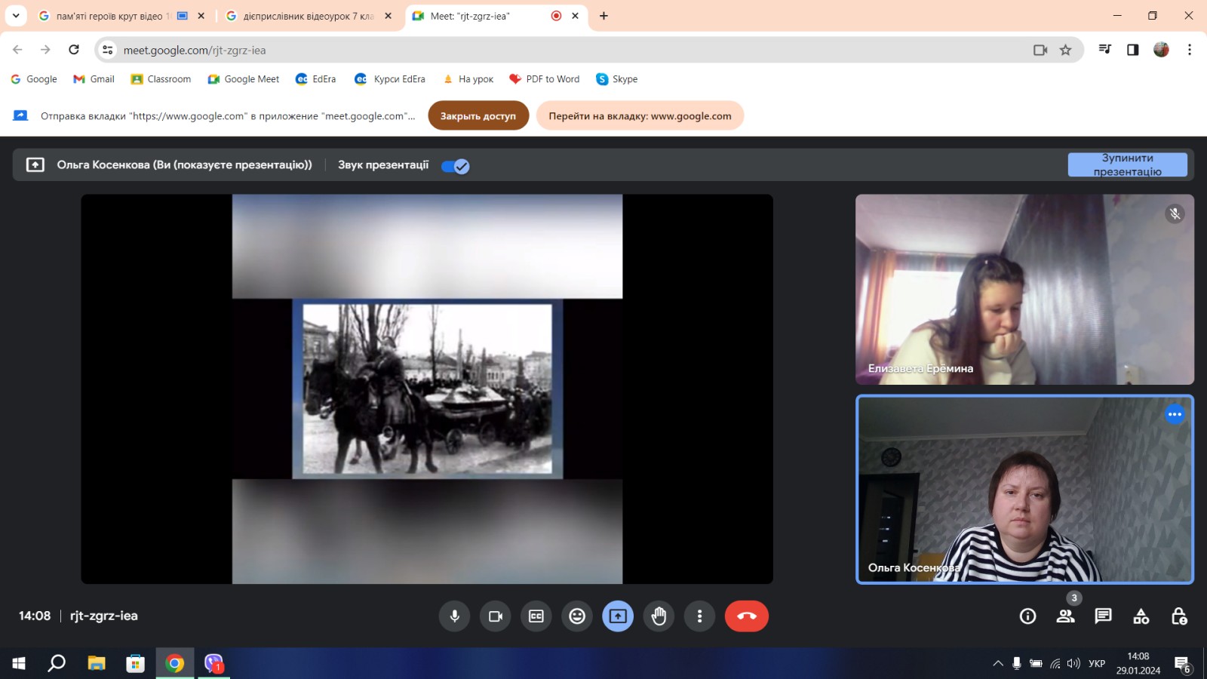Open host controls lock icon
1207x679 pixels.
(1179, 616)
